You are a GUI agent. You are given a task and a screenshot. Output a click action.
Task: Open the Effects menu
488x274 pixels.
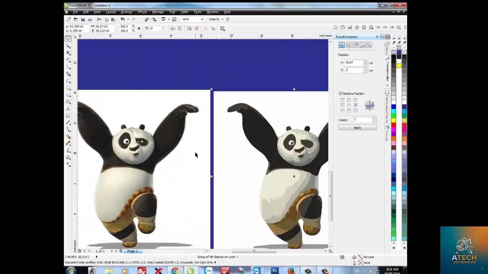coord(142,12)
